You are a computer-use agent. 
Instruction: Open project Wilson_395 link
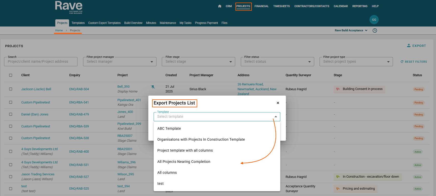(x=126, y=174)
